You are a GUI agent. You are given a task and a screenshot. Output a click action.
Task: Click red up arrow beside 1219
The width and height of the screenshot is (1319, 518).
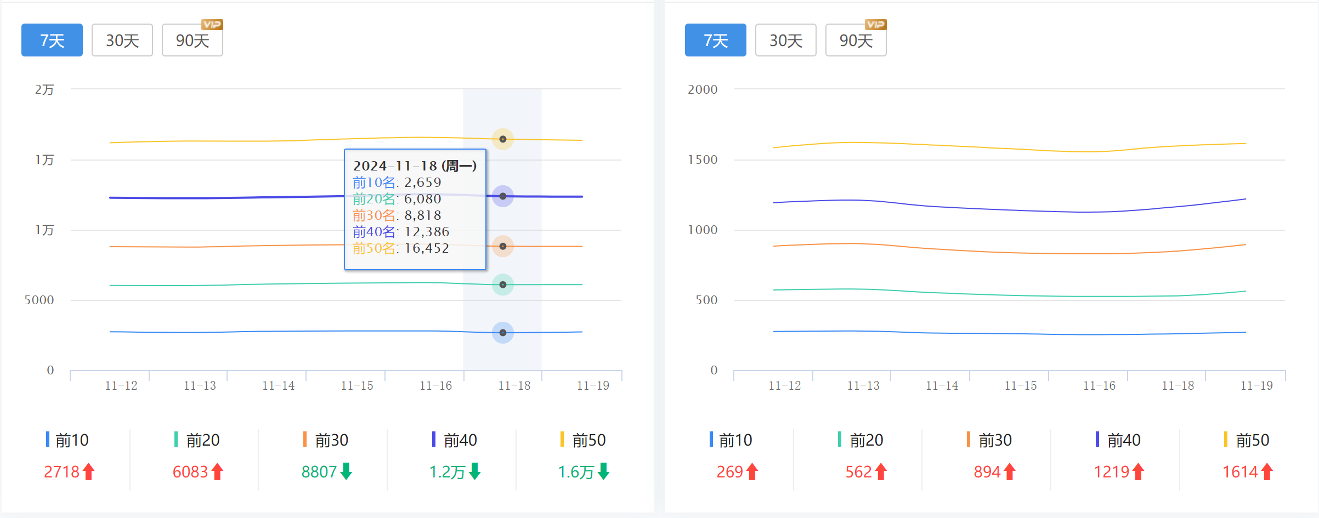pyautogui.click(x=1138, y=471)
